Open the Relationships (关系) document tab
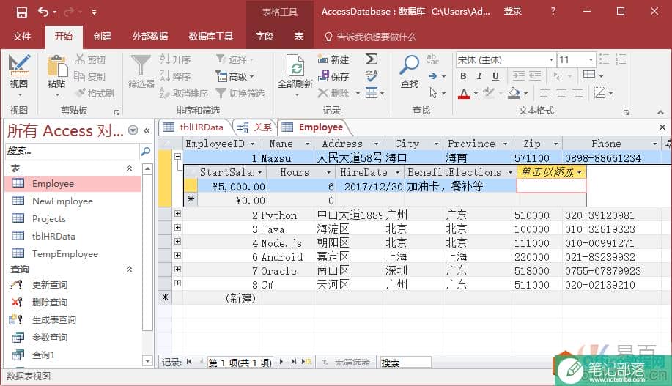The width and height of the screenshot is (672, 386). pyautogui.click(x=256, y=127)
